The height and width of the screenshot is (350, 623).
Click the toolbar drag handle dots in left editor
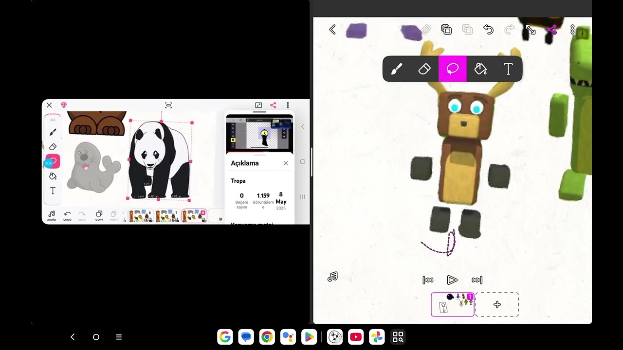pyautogui.click(x=53, y=120)
